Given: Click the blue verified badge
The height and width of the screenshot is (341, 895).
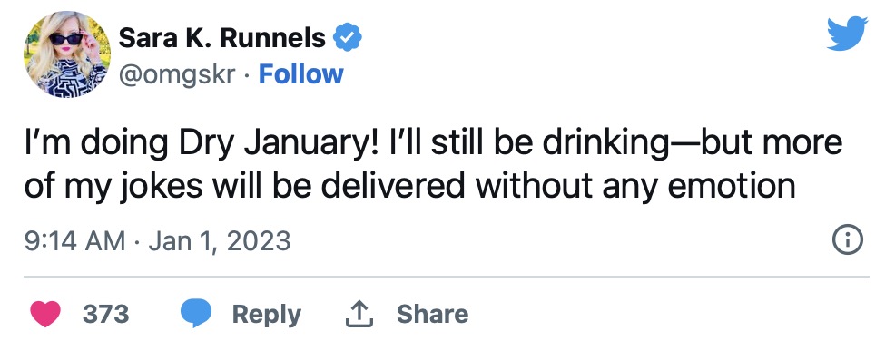Looking at the screenshot, I should tap(347, 38).
